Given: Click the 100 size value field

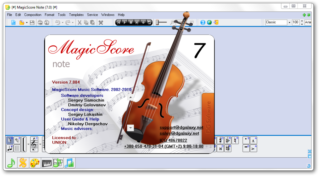Looking at the screenshot, I should [x=296, y=22].
